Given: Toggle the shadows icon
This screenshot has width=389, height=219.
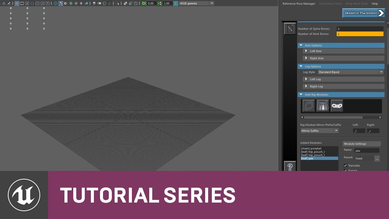Looking at the screenshot, I should pyautogui.click(x=87, y=3).
